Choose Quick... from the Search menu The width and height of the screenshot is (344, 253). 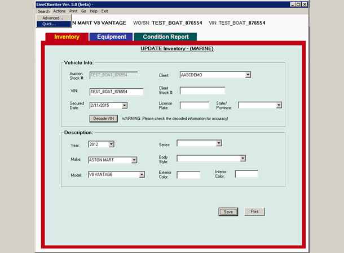point(54,24)
